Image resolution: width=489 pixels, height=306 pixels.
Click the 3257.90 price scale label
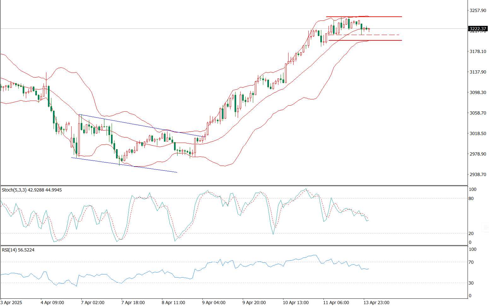point(478,10)
